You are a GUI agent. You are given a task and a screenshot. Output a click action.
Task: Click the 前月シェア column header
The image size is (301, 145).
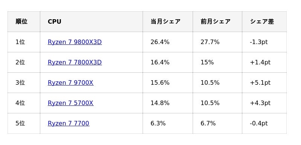coord(217,22)
